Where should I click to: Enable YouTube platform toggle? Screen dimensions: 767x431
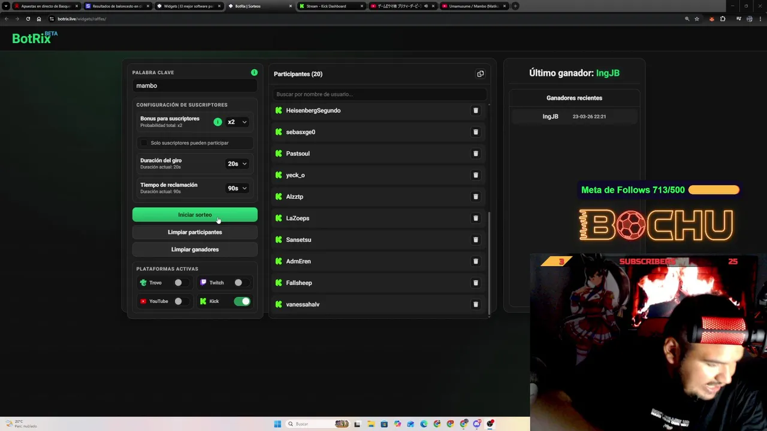tap(182, 301)
